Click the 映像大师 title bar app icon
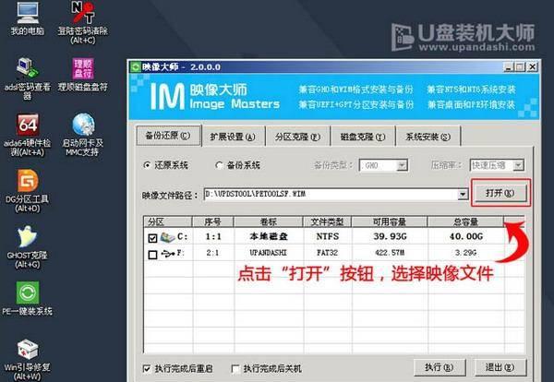The width and height of the screenshot is (554, 382). pos(136,66)
